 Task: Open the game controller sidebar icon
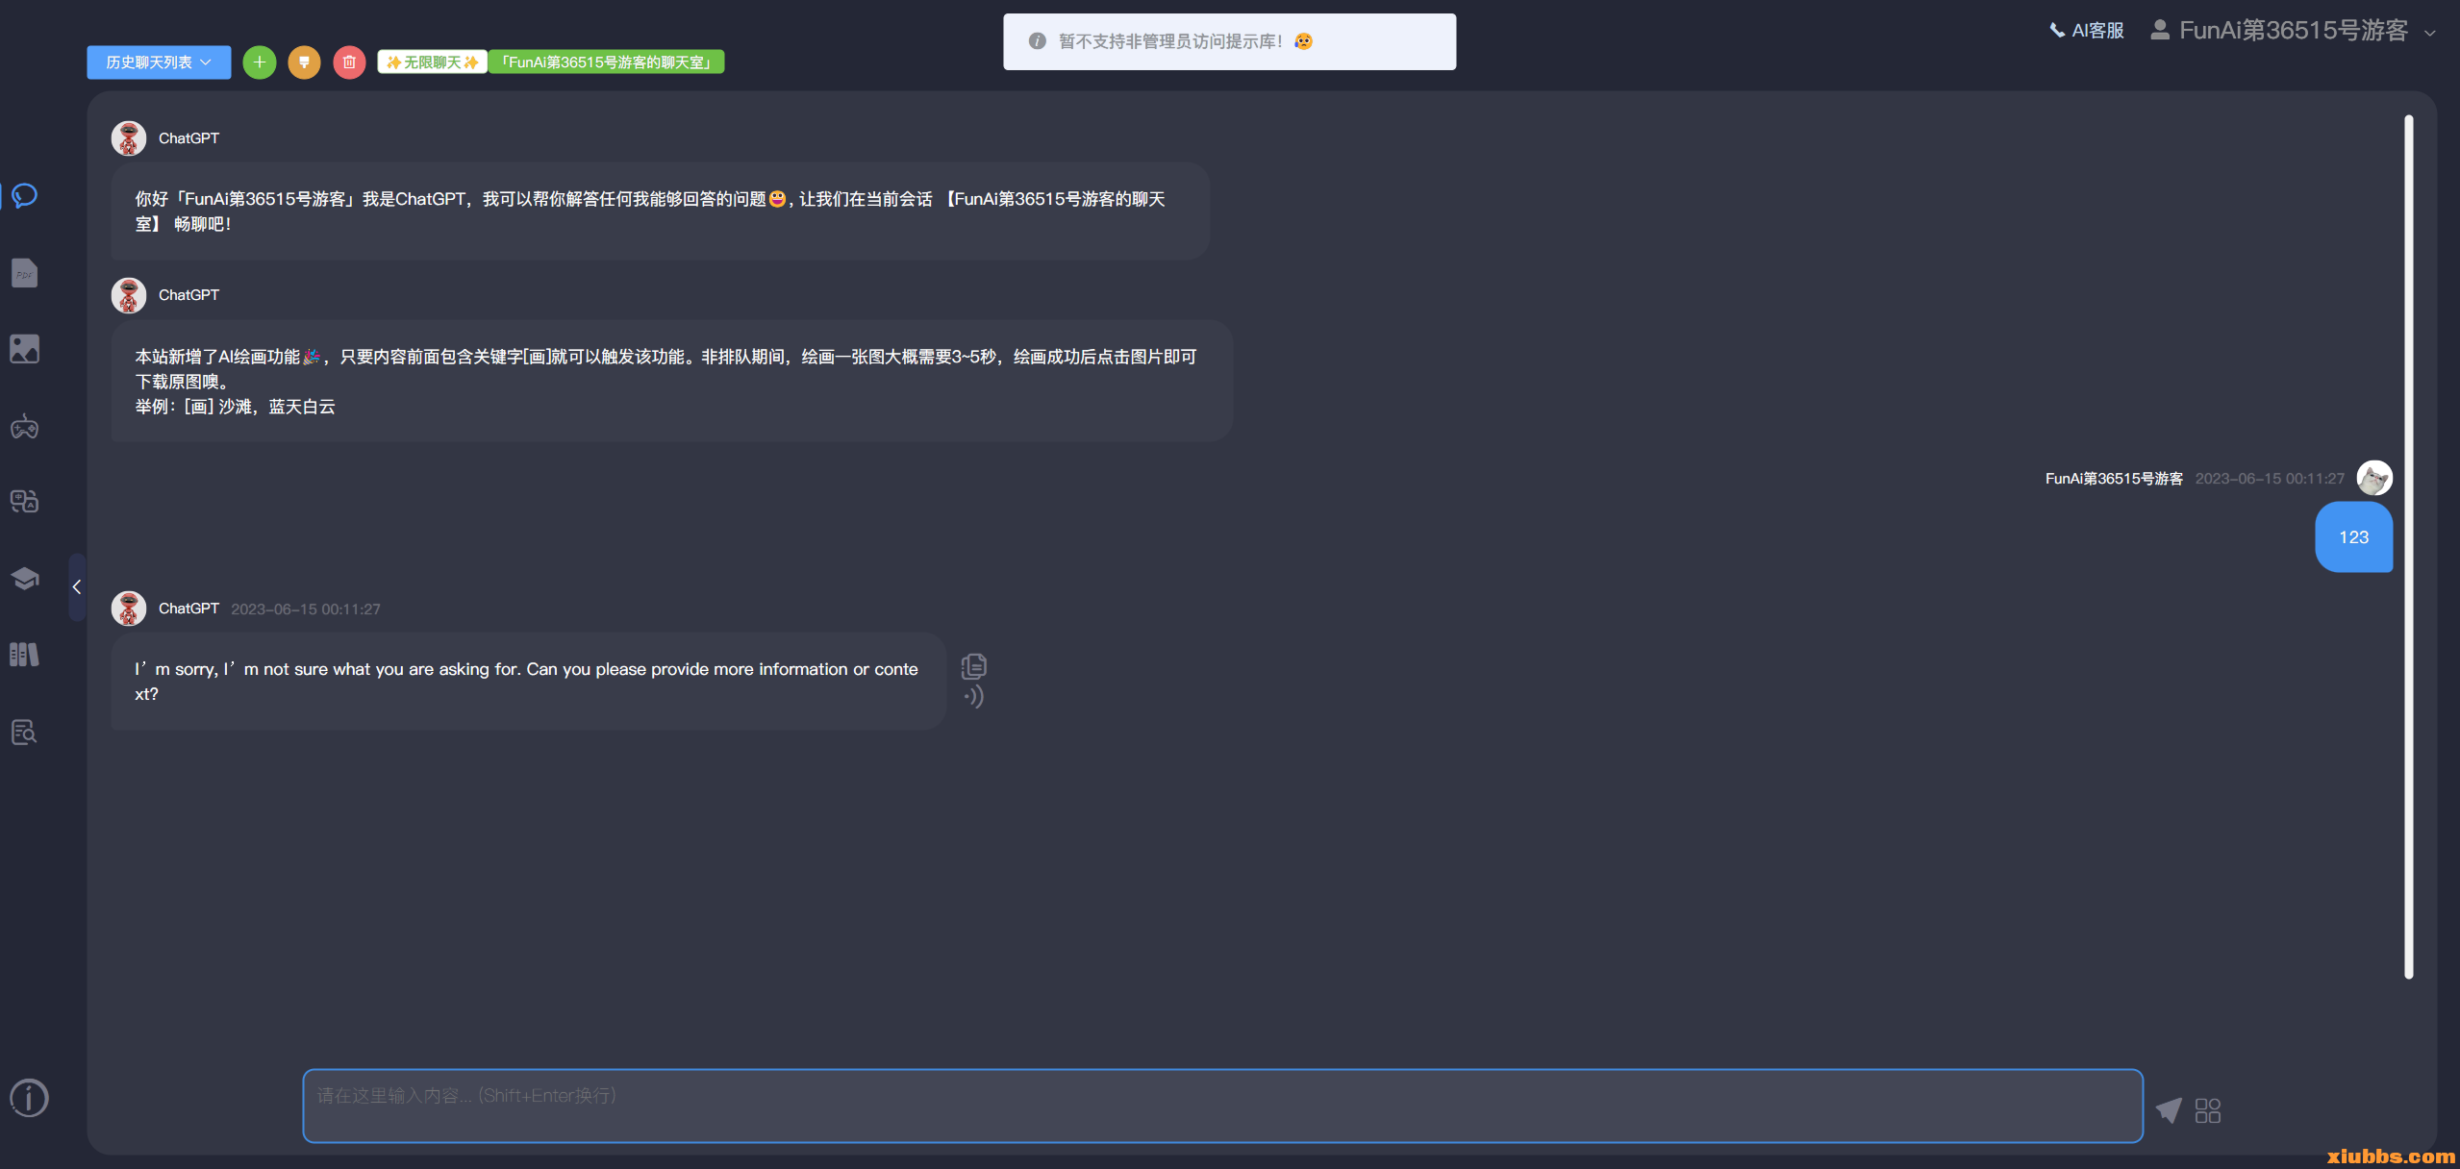[25, 426]
